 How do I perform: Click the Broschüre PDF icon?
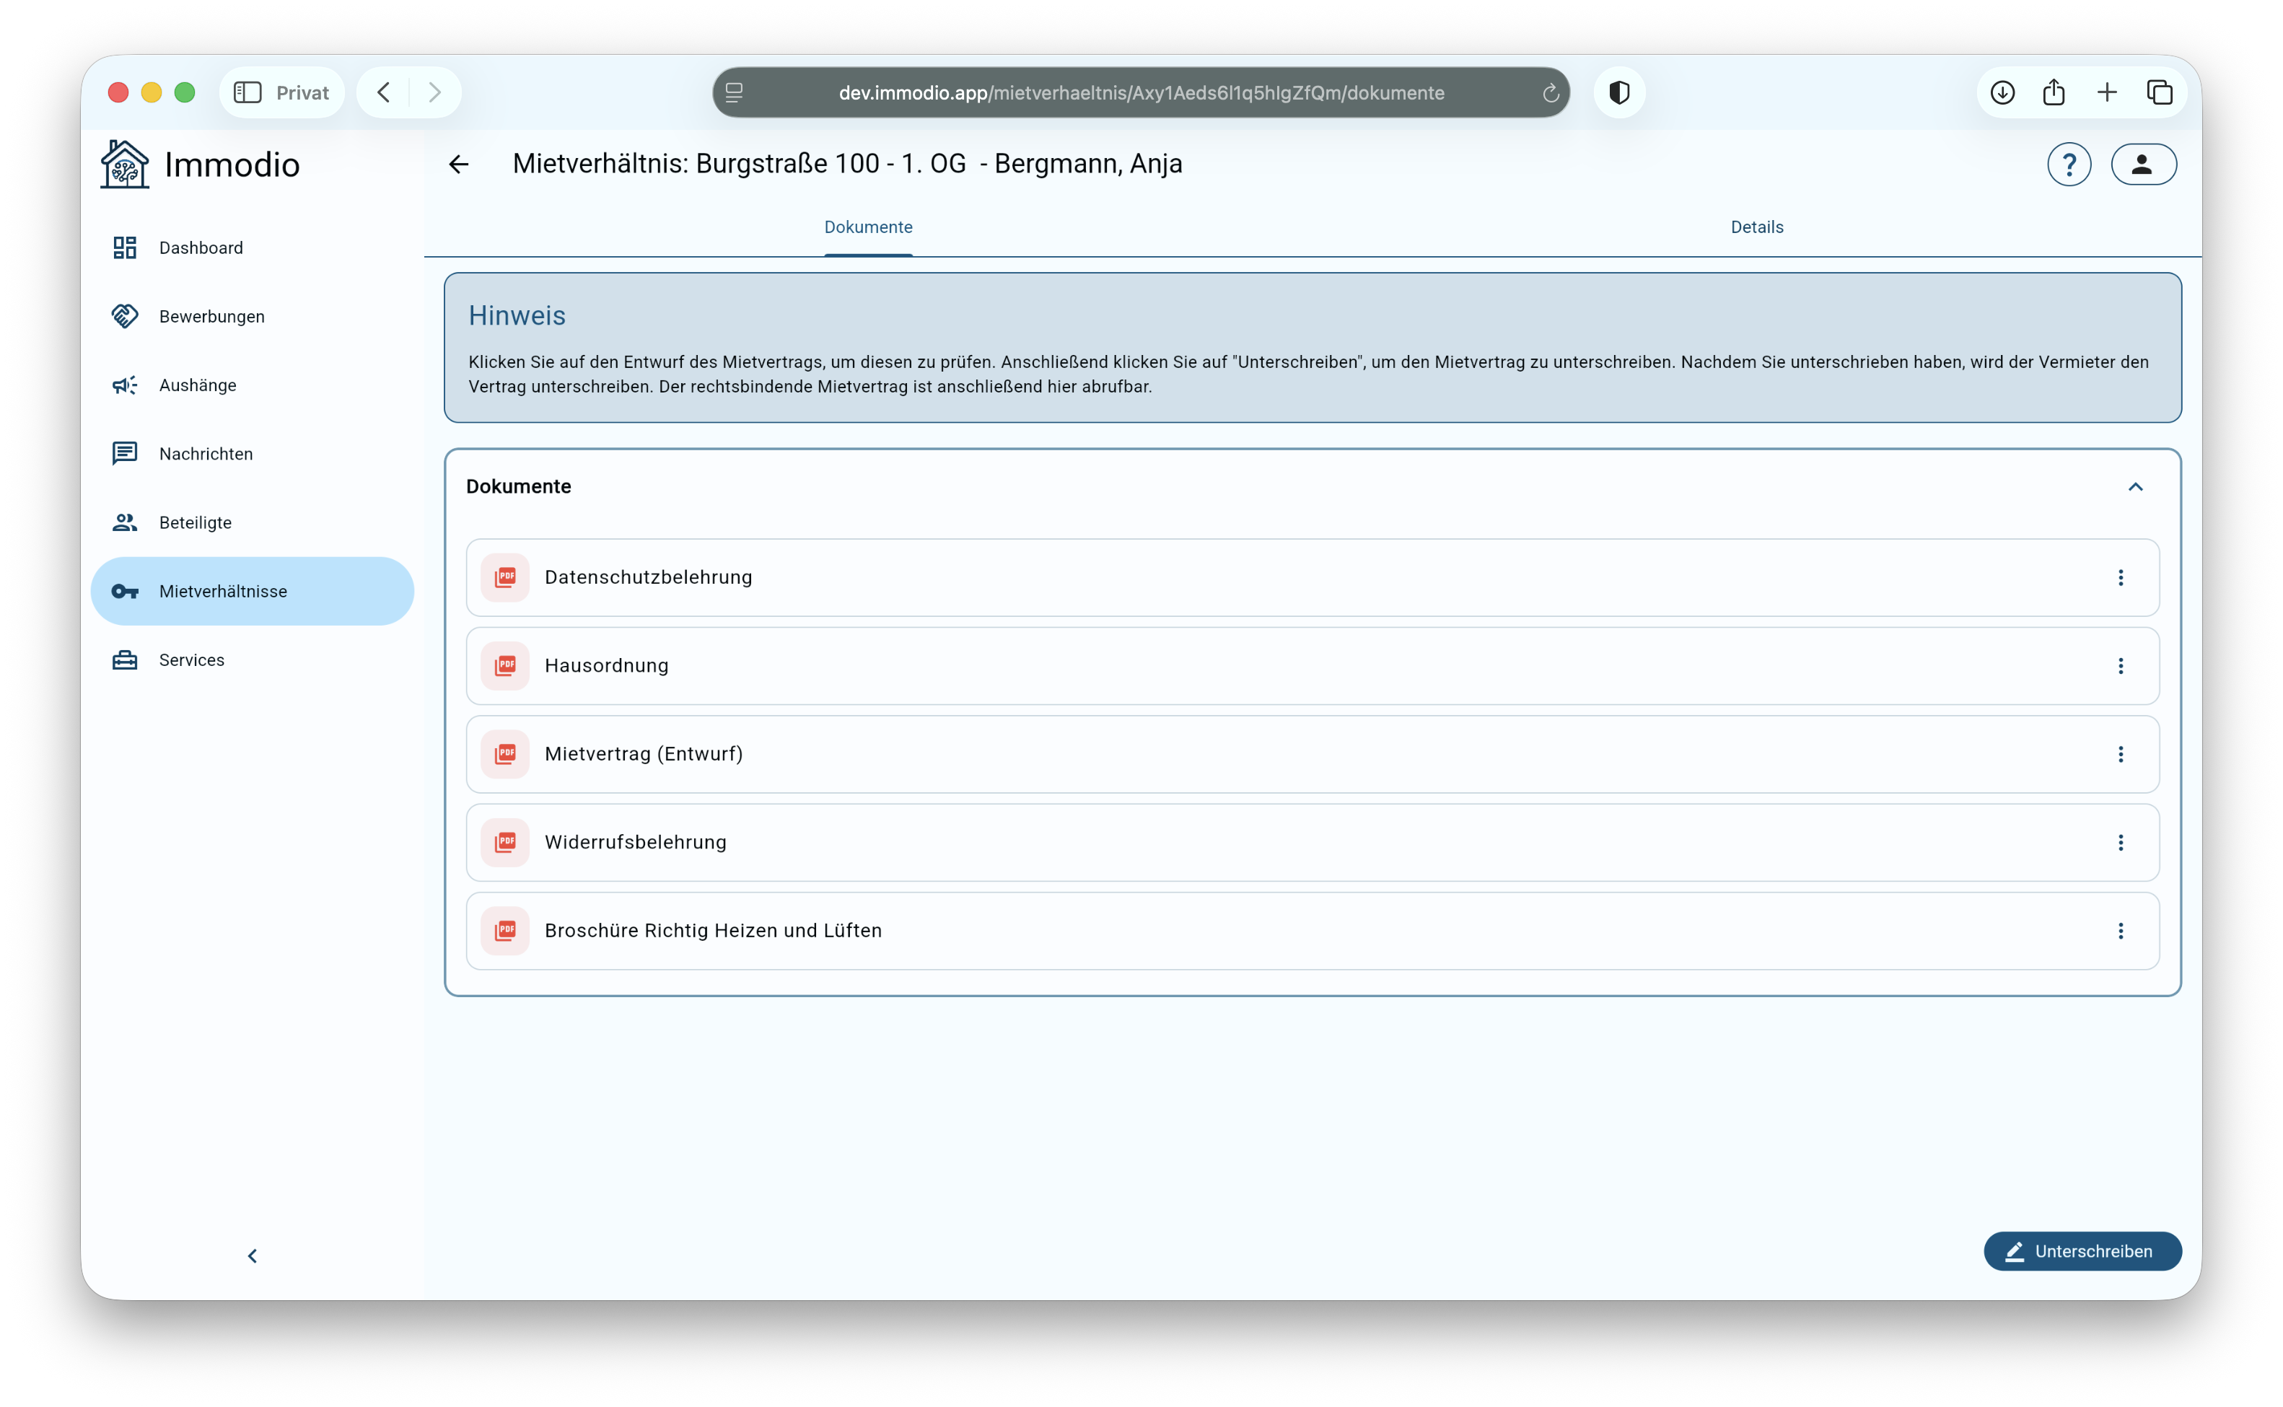505,932
